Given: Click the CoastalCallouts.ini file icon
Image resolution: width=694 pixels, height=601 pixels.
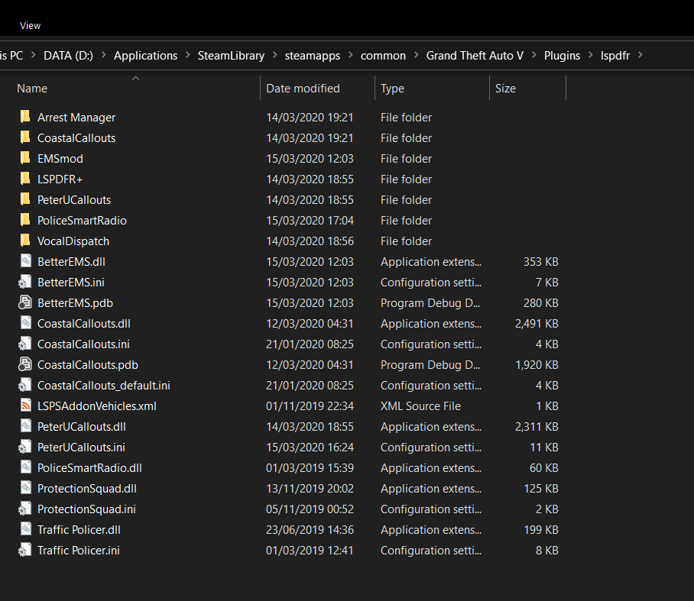Looking at the screenshot, I should point(24,344).
